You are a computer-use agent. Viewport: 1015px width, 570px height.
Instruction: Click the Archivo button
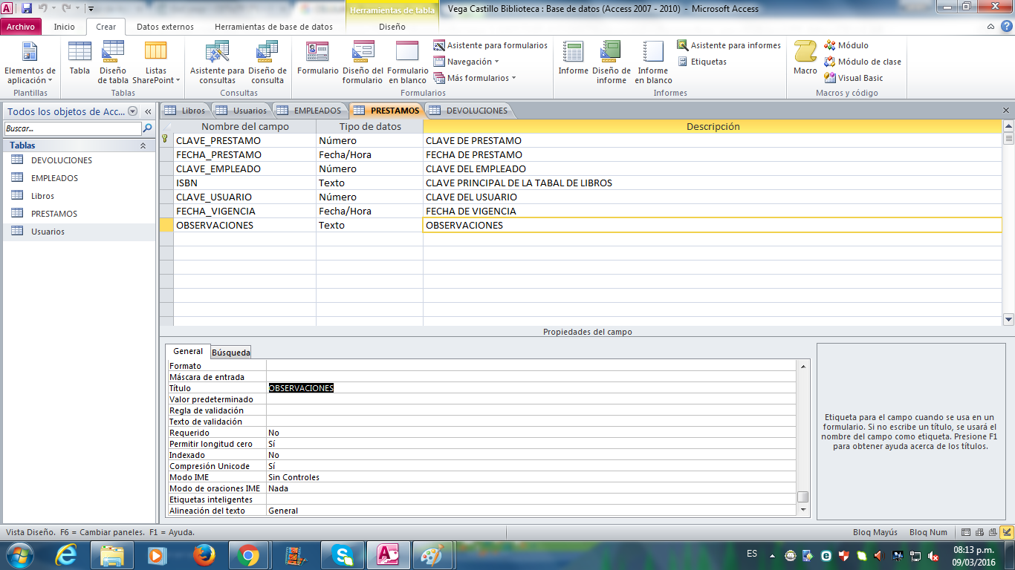tap(21, 27)
